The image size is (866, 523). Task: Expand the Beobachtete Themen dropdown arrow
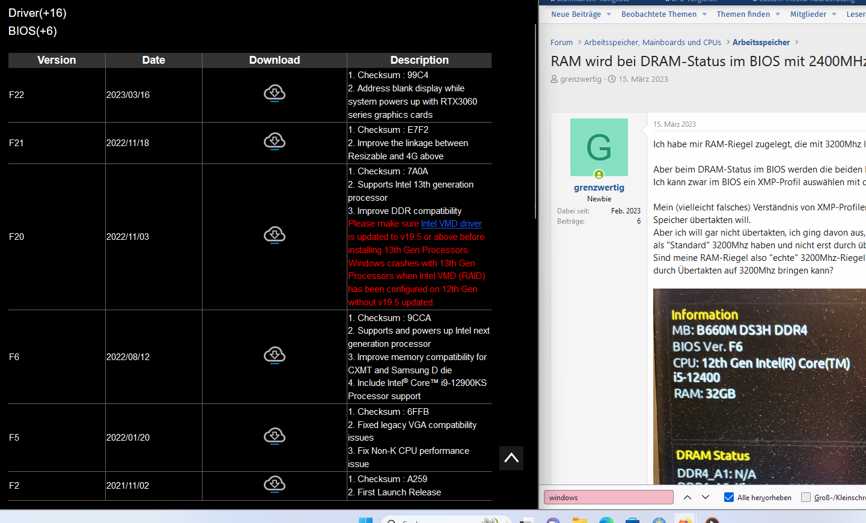click(704, 14)
